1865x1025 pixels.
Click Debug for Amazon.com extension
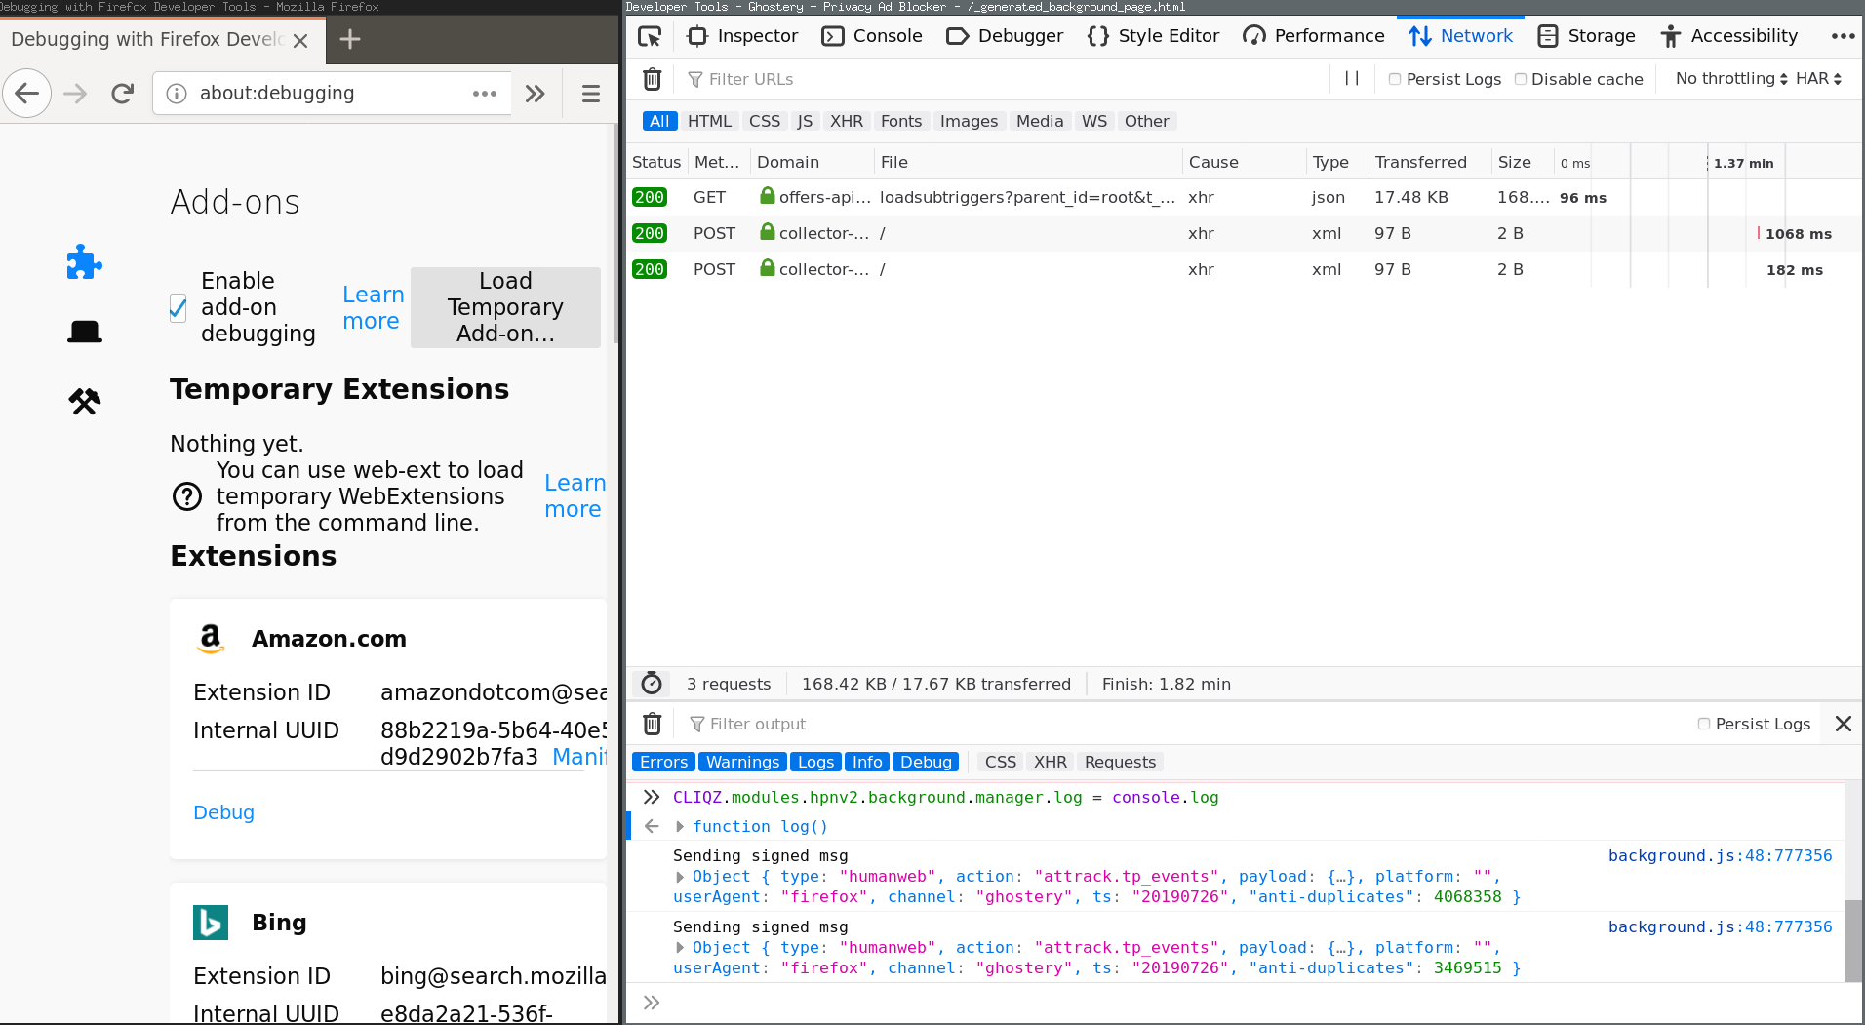point(223,811)
